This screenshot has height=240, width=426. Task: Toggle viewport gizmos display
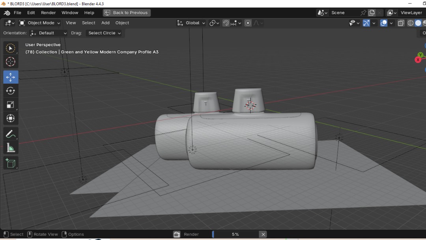click(x=366, y=23)
